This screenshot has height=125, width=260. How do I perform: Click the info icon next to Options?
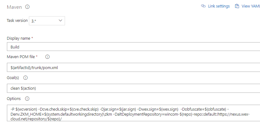click(x=27, y=99)
